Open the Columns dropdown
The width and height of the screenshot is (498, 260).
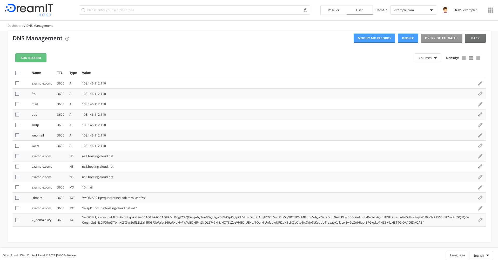click(427, 58)
